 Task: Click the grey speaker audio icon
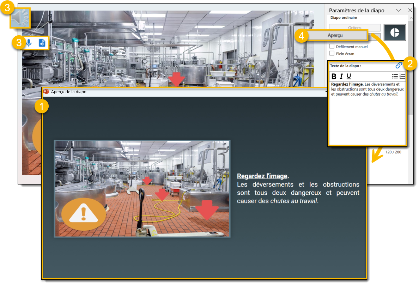click(20, 18)
